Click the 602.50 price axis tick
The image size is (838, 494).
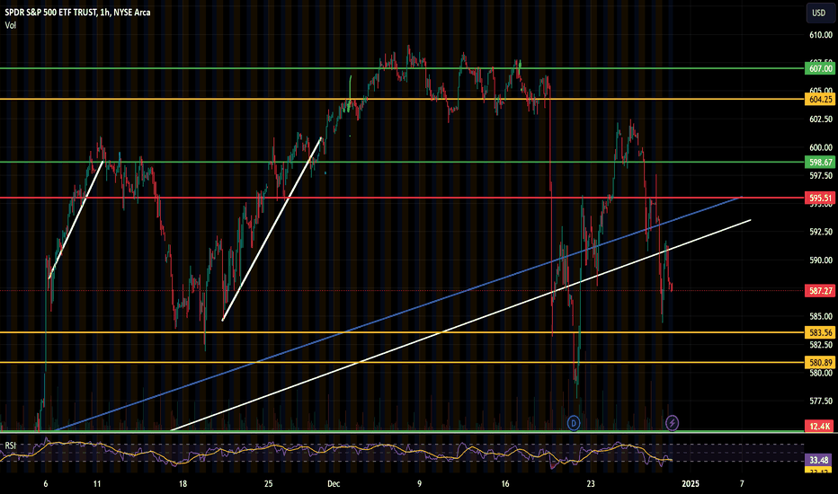click(821, 119)
